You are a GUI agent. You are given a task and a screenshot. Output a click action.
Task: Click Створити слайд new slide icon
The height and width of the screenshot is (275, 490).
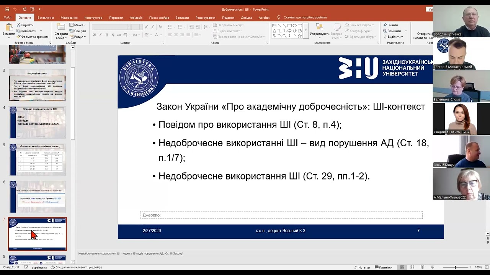(x=61, y=27)
